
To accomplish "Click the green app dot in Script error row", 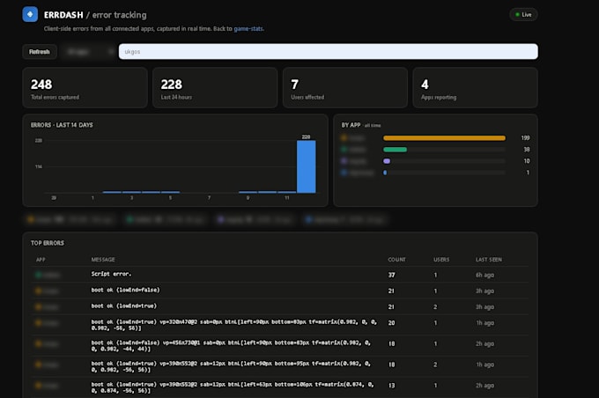I will pyautogui.click(x=38, y=275).
